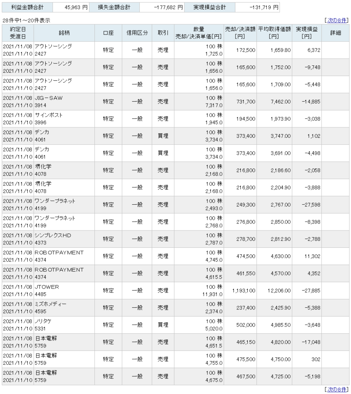Click the realized profit 11,302 cell
Screen dimensions: 351x394
click(x=306, y=256)
